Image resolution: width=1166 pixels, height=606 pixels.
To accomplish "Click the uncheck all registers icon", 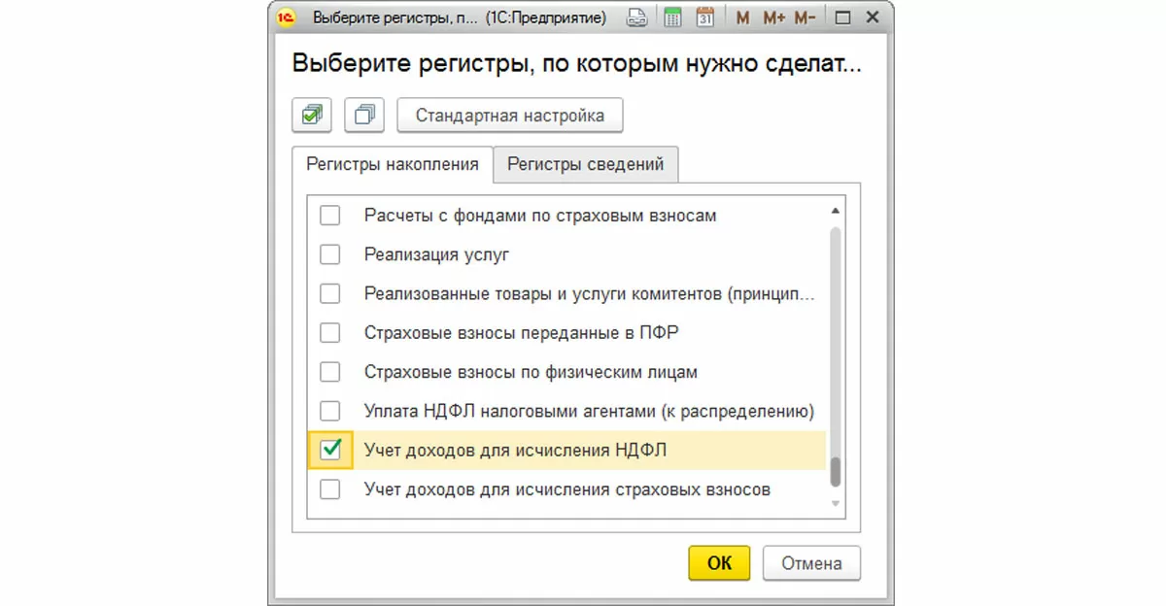I will 364,115.
